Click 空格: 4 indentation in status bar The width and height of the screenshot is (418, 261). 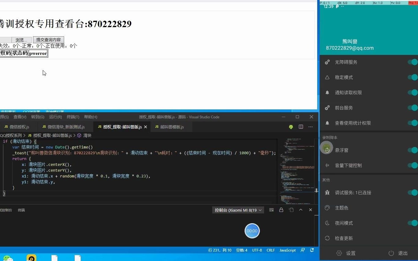(242, 250)
